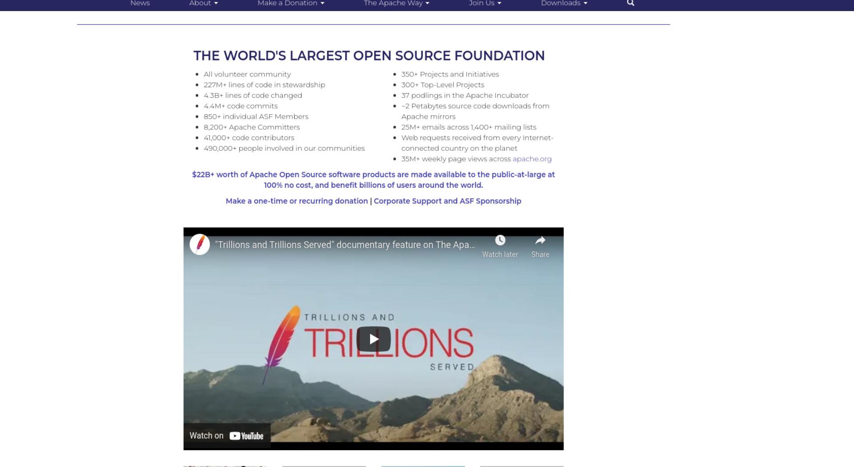Click text "4.4M+ code commits"

[x=241, y=106]
